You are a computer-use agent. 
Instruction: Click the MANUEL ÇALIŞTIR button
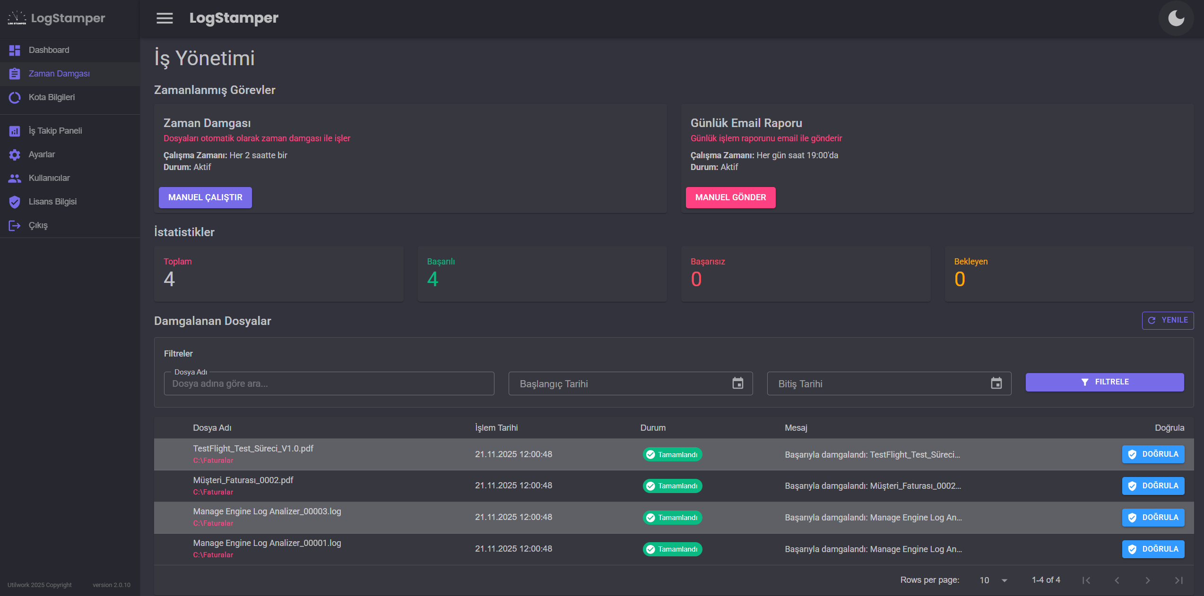tap(205, 197)
